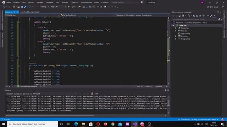
Task: Open File Explorer from the taskbar
Action: pos(83,124)
